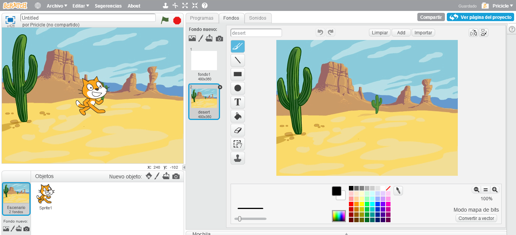Choose the marquee selection tool
516x235 pixels.
tap(238, 144)
